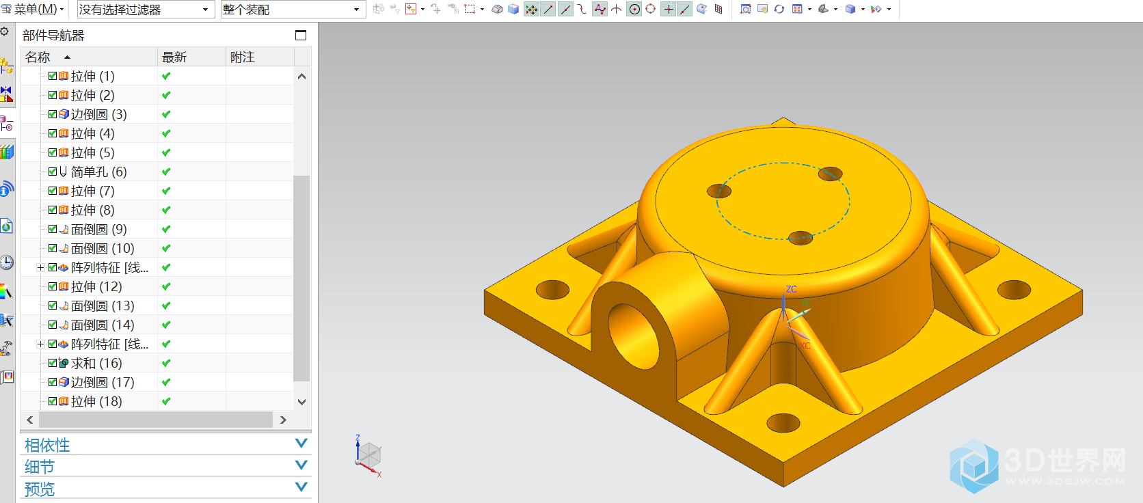Click the navigator vertical scrollbar thumb

point(301,278)
